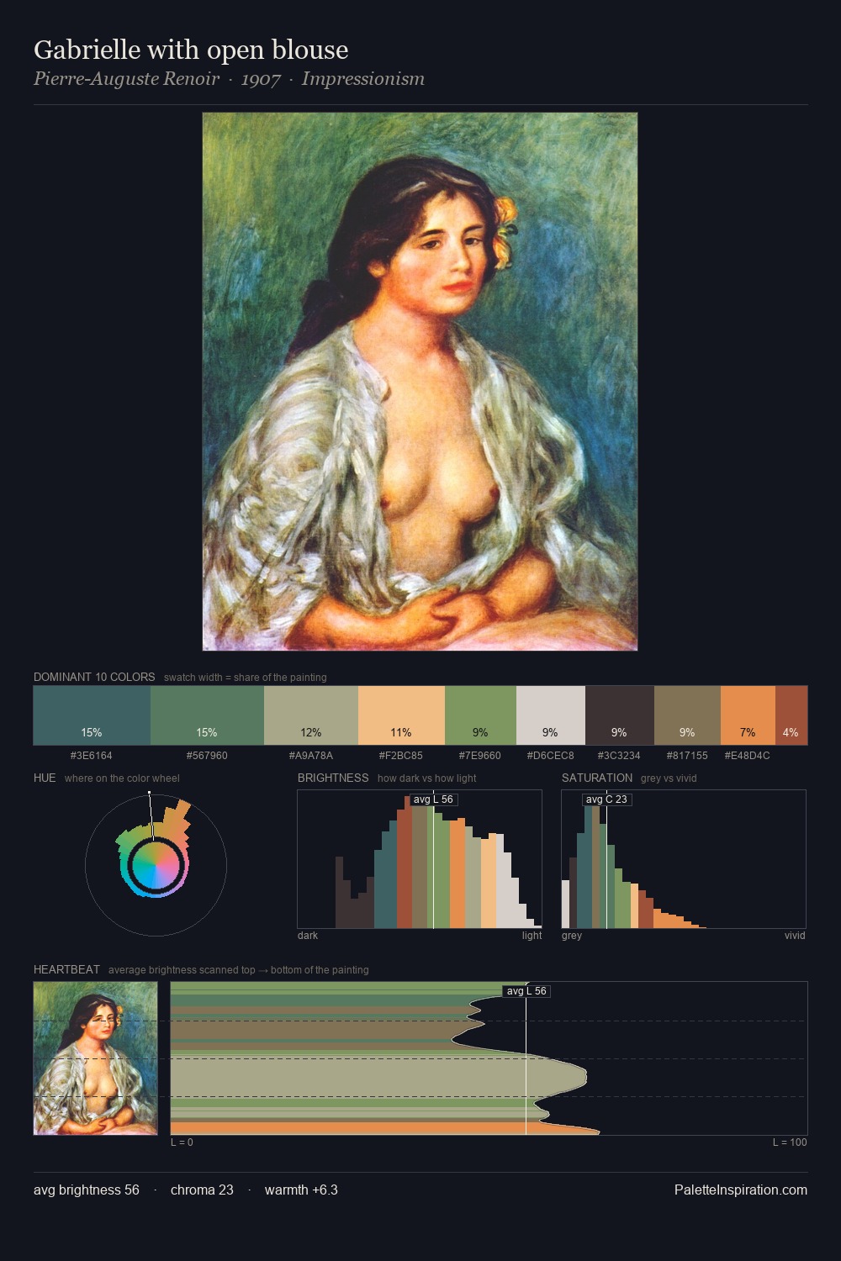The width and height of the screenshot is (841, 1261).
Task: Click the heartbeat brightness scan chart
Action: pos(489,1058)
